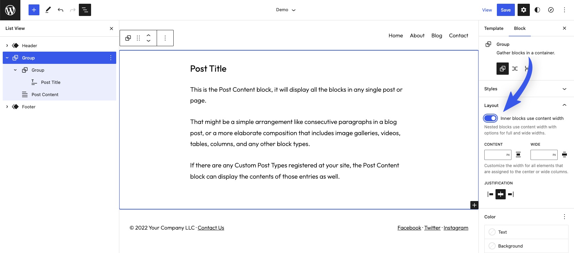
Task: Toggle Inner blocks use content width
Action: (x=490, y=118)
